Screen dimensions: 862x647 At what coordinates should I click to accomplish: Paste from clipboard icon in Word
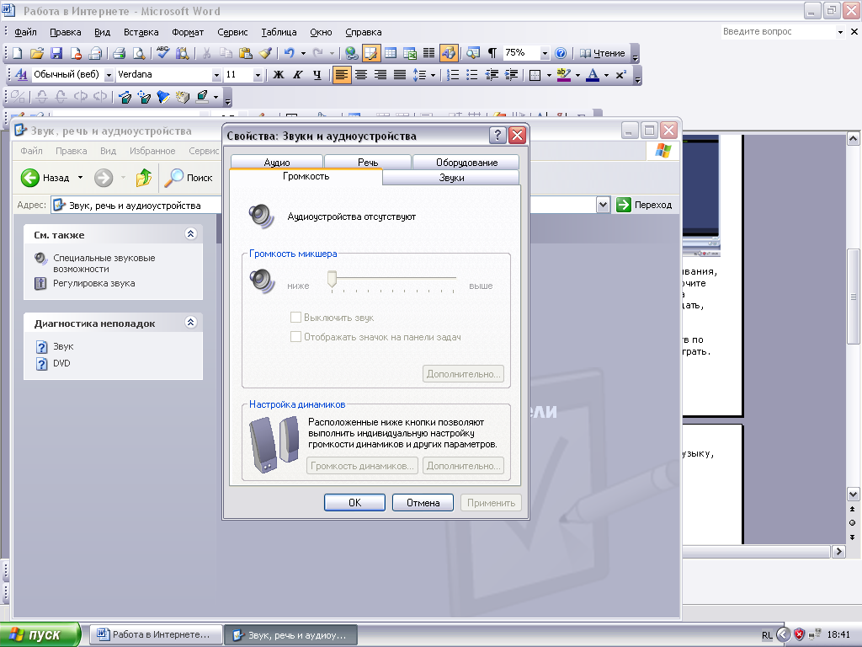tap(245, 53)
